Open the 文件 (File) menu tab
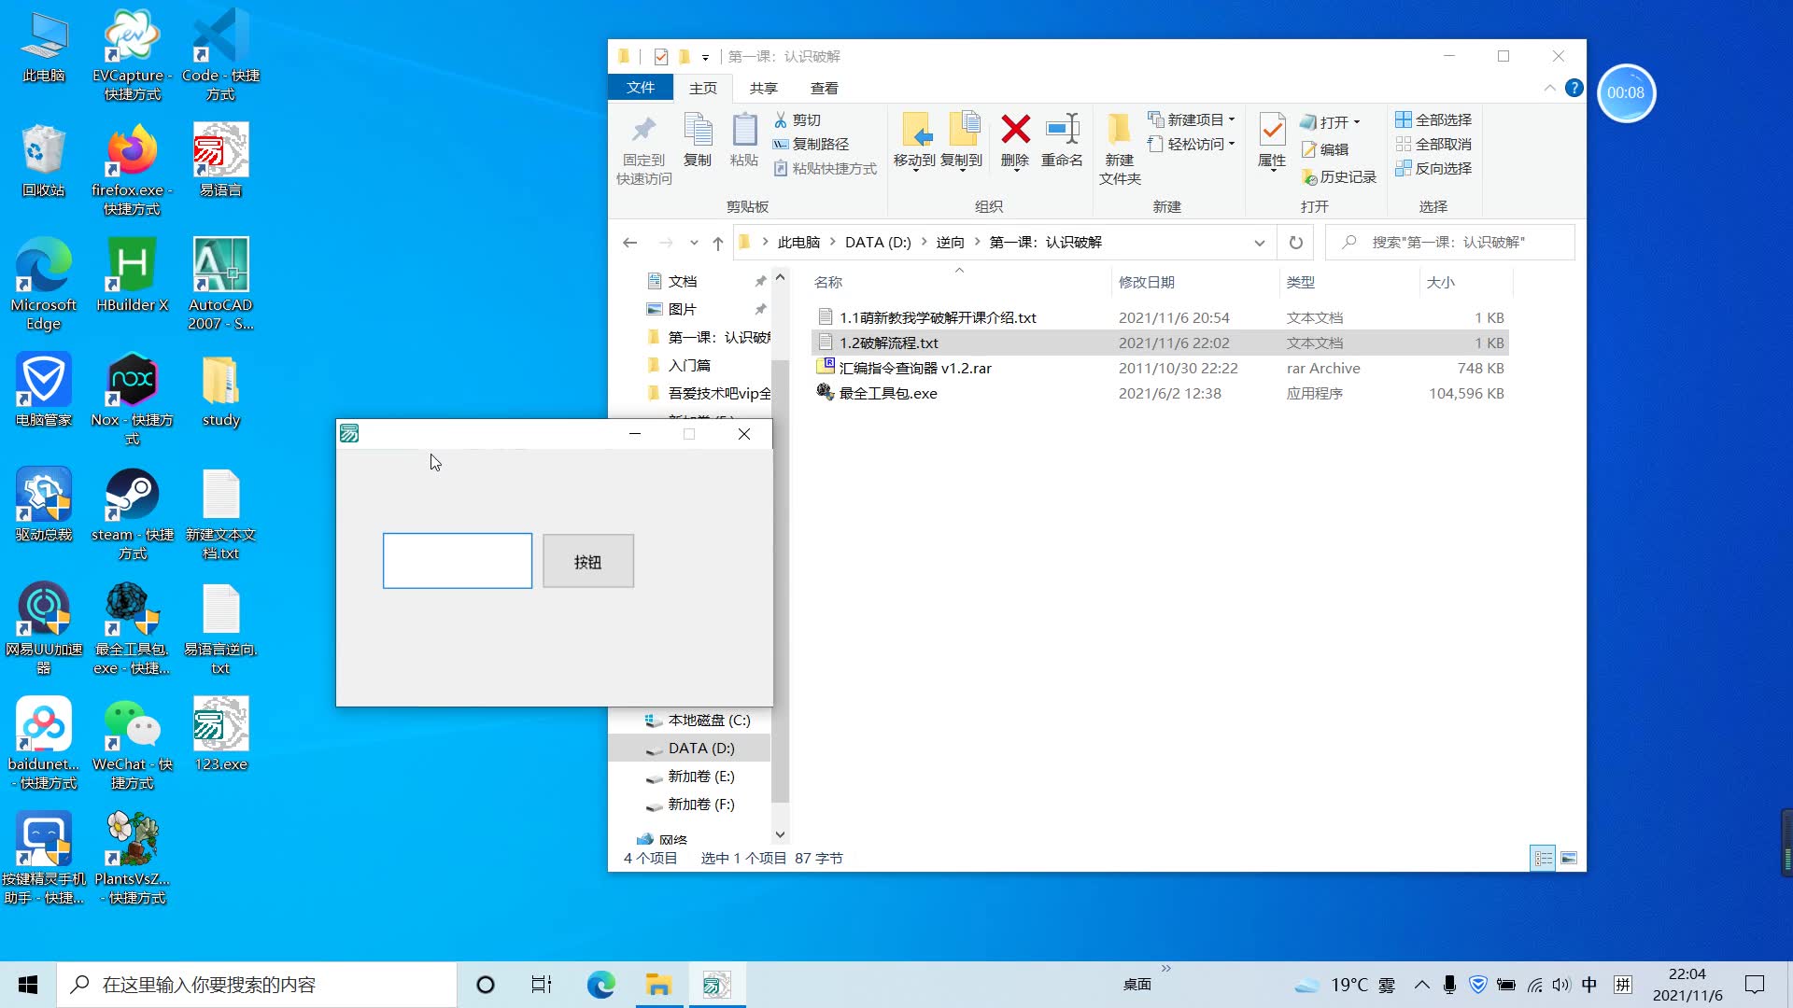The image size is (1793, 1008). (x=639, y=88)
